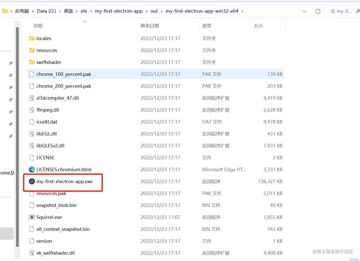Click the navigation pane vertical scrollbar
This screenshot has width=360, height=261.
coord(17,137)
